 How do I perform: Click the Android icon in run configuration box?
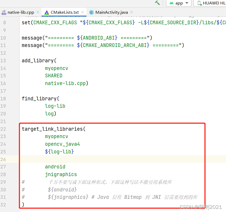(172, 3)
